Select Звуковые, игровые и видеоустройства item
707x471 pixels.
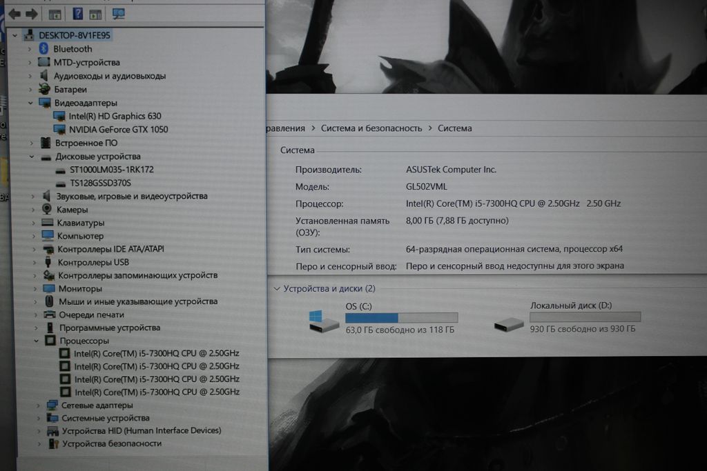(132, 197)
